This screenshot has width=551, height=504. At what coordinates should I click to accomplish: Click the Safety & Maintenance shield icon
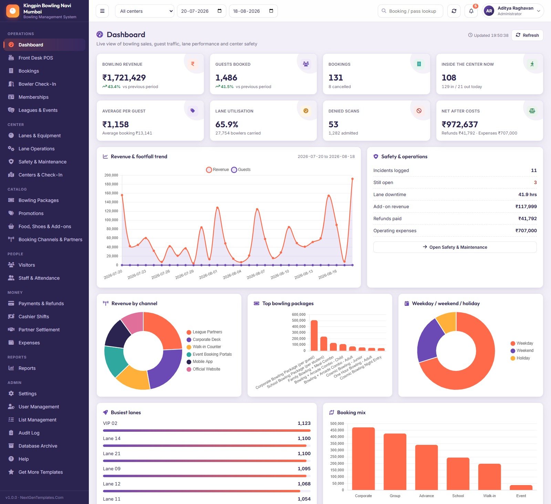pos(11,162)
